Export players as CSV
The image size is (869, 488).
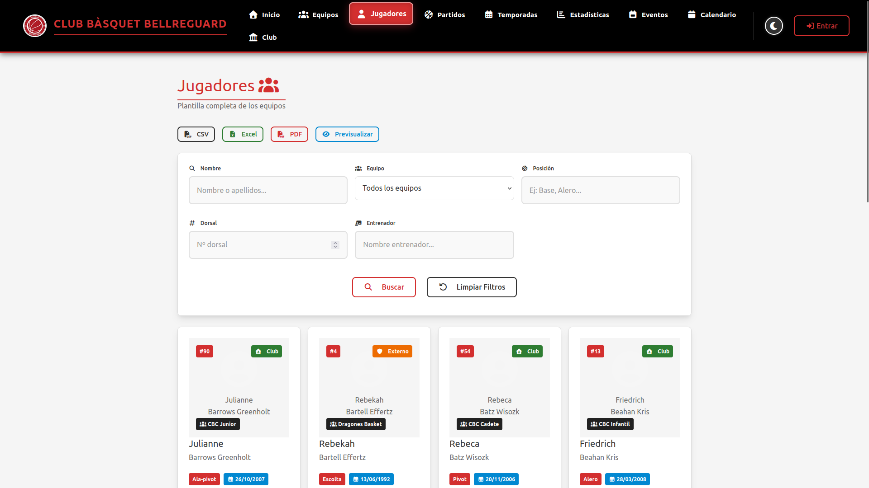[196, 134]
